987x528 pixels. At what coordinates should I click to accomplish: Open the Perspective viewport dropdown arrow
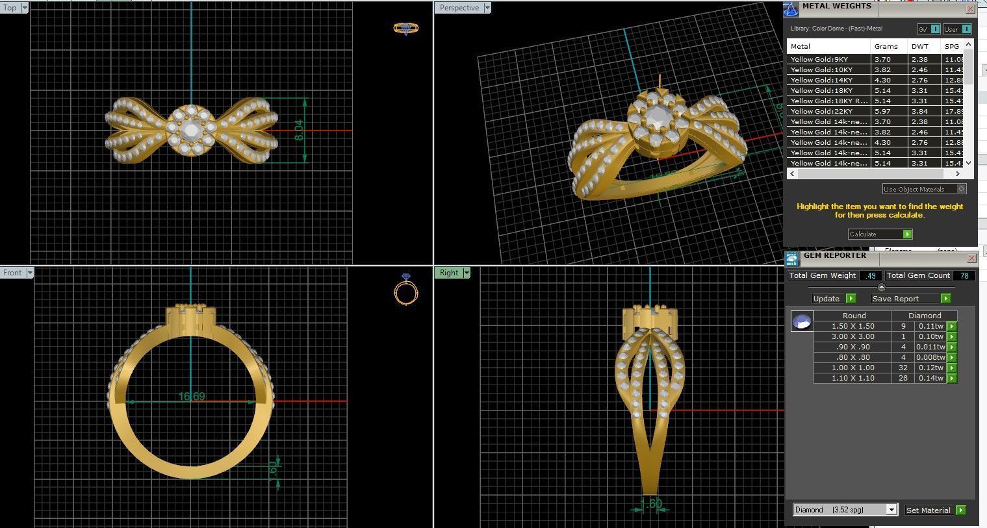pyautogui.click(x=487, y=8)
